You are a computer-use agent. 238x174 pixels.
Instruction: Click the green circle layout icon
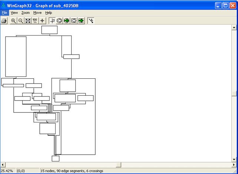tap(67, 21)
